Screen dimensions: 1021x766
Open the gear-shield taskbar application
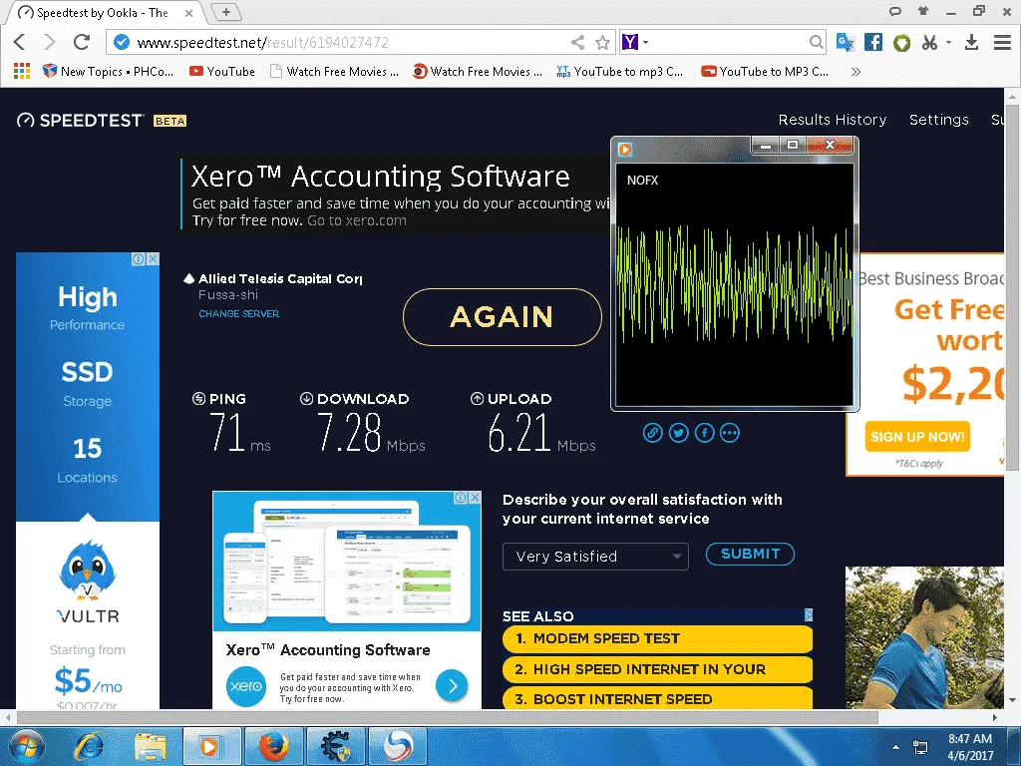335,746
